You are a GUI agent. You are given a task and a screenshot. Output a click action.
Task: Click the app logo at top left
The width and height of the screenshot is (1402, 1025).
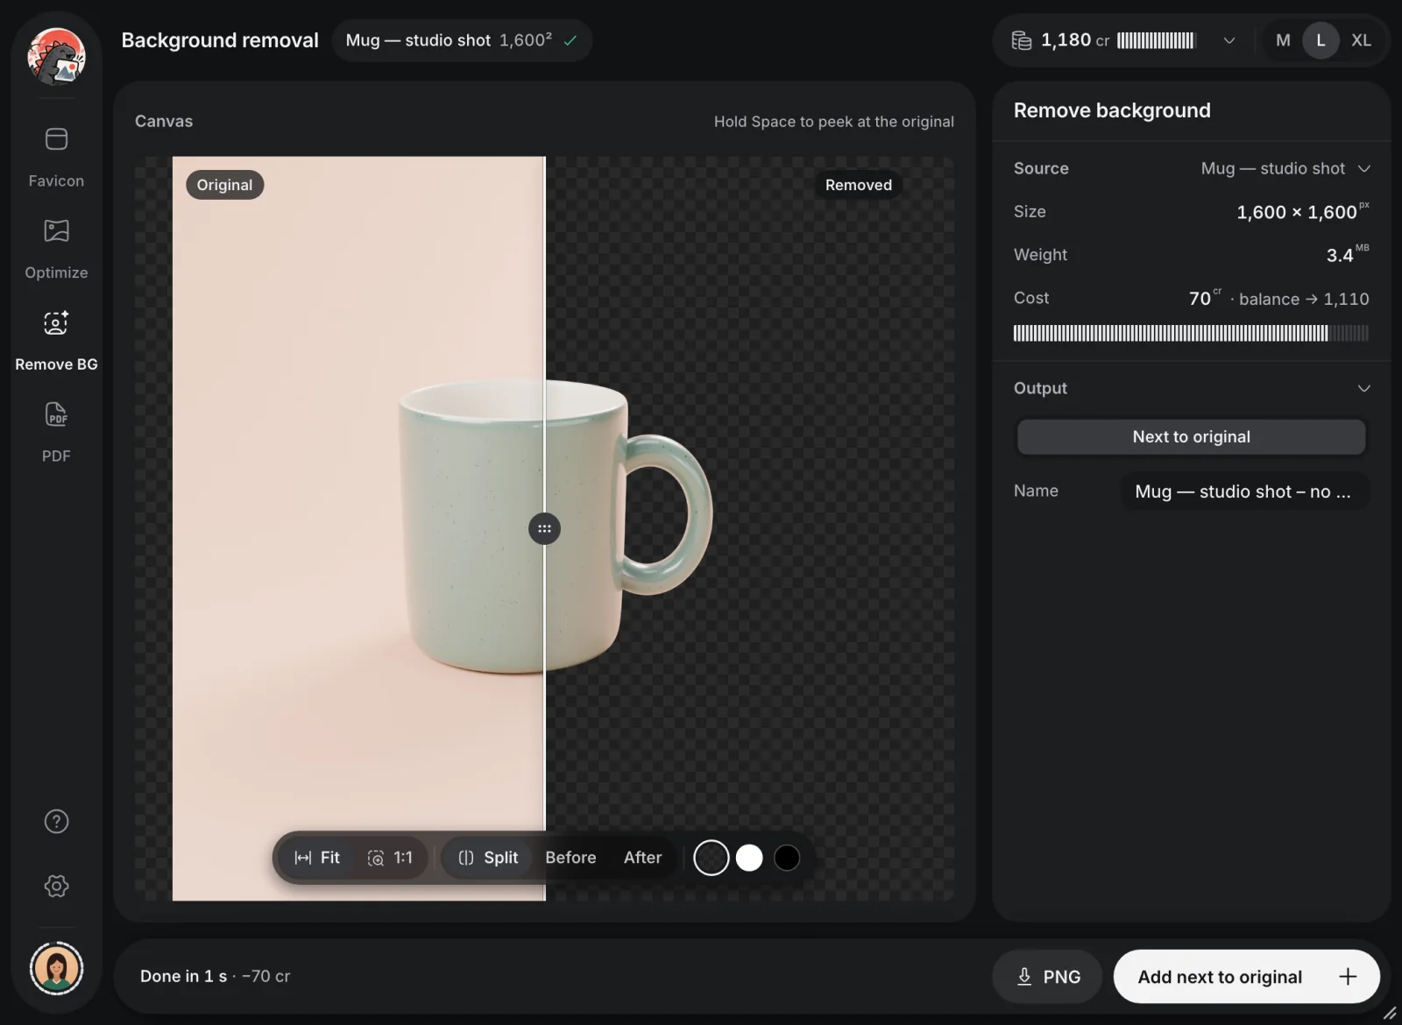[56, 55]
